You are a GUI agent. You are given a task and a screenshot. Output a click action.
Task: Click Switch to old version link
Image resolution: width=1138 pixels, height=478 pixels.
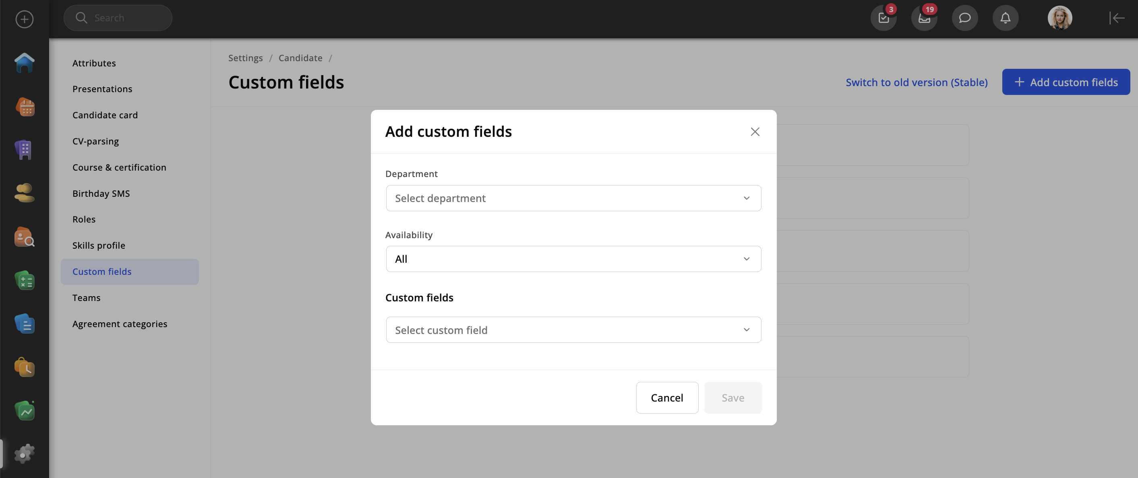pyautogui.click(x=916, y=82)
